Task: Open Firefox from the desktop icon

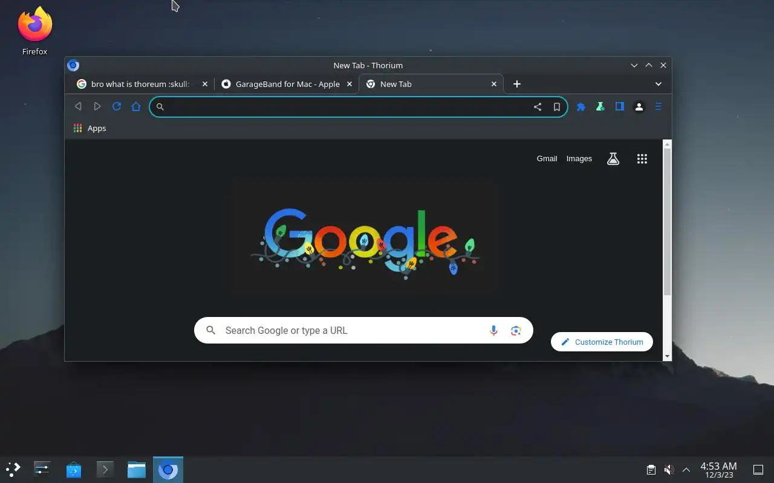Action: [34, 31]
